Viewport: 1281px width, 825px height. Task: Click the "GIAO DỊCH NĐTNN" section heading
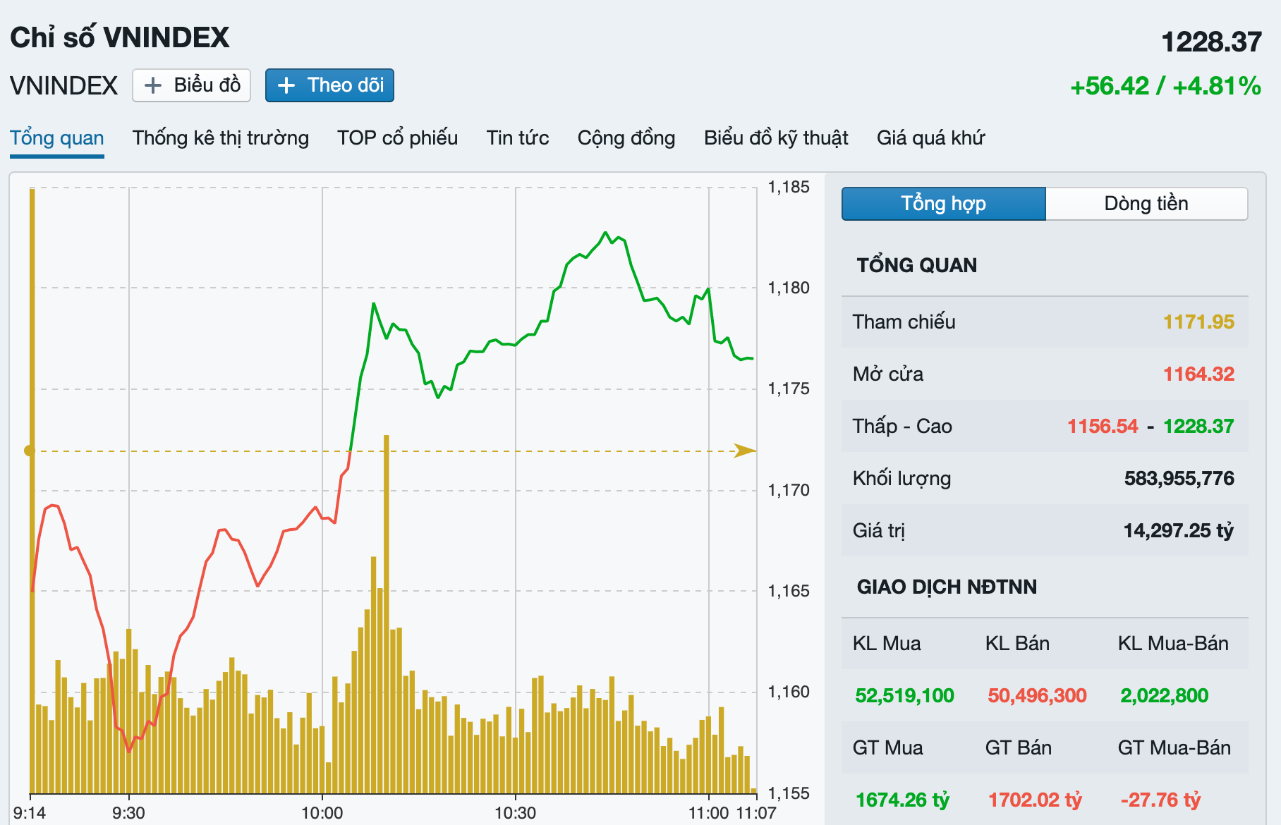[947, 587]
